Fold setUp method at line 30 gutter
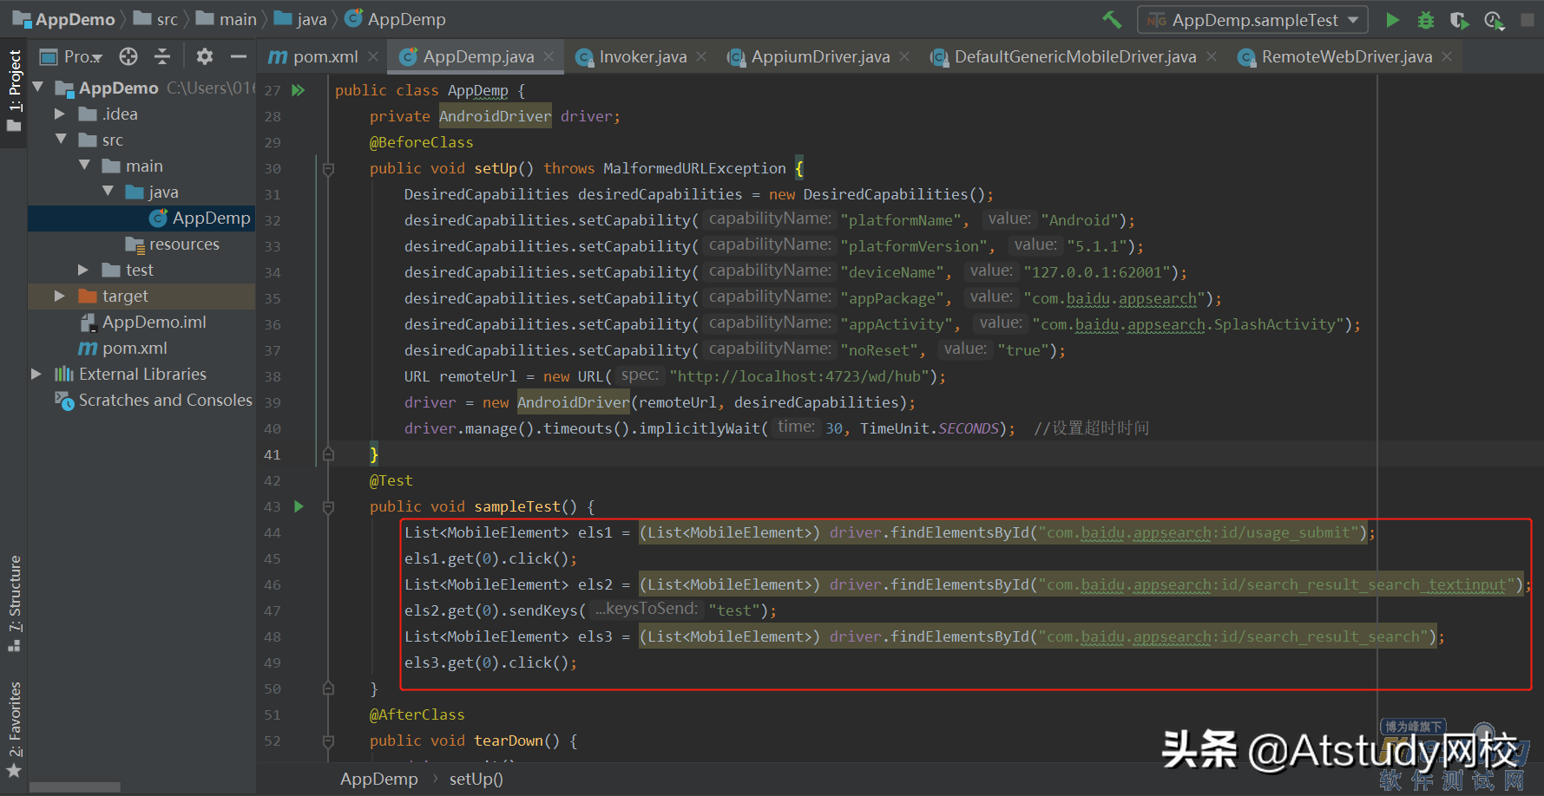Image resolution: width=1544 pixels, height=796 pixels. click(328, 169)
